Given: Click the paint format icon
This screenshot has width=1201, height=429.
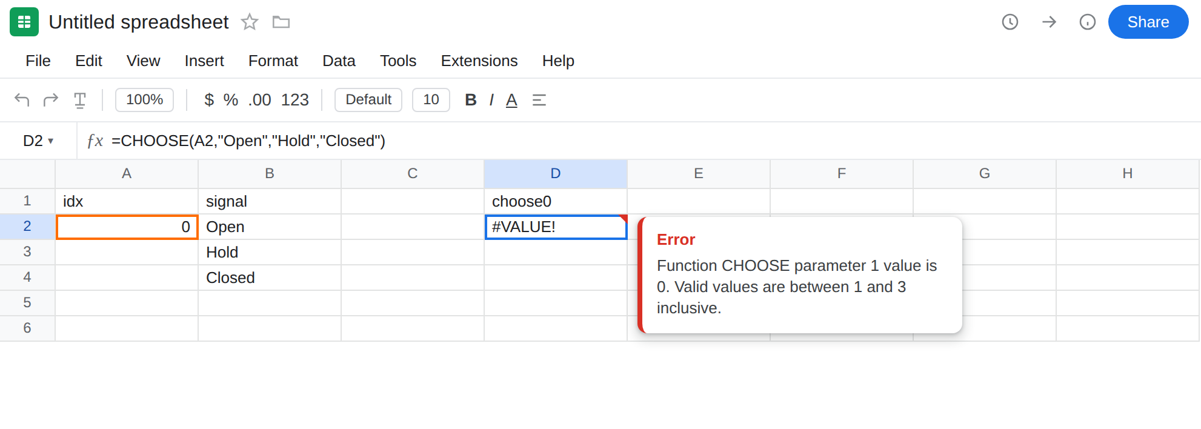Looking at the screenshot, I should click(80, 100).
